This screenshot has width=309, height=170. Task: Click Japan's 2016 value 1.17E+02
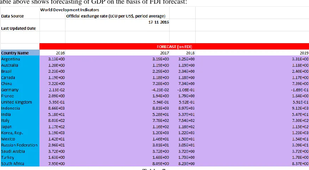pyautogui.click(x=57, y=127)
